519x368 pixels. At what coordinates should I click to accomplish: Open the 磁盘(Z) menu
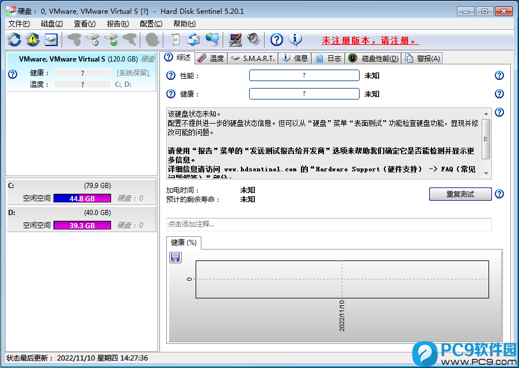pos(52,24)
